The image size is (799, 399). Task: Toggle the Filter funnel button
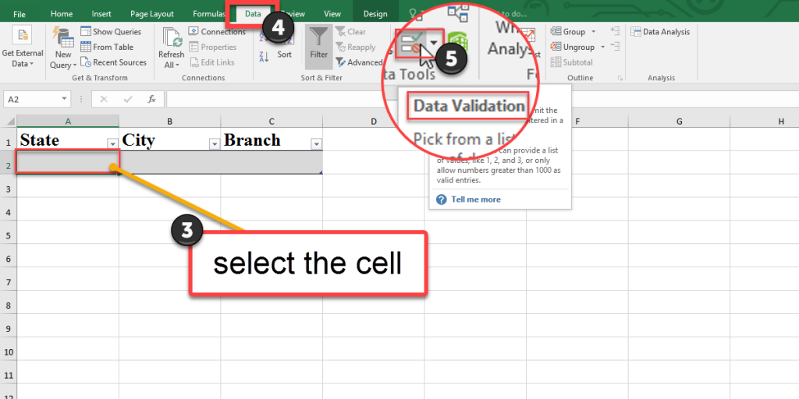click(319, 47)
